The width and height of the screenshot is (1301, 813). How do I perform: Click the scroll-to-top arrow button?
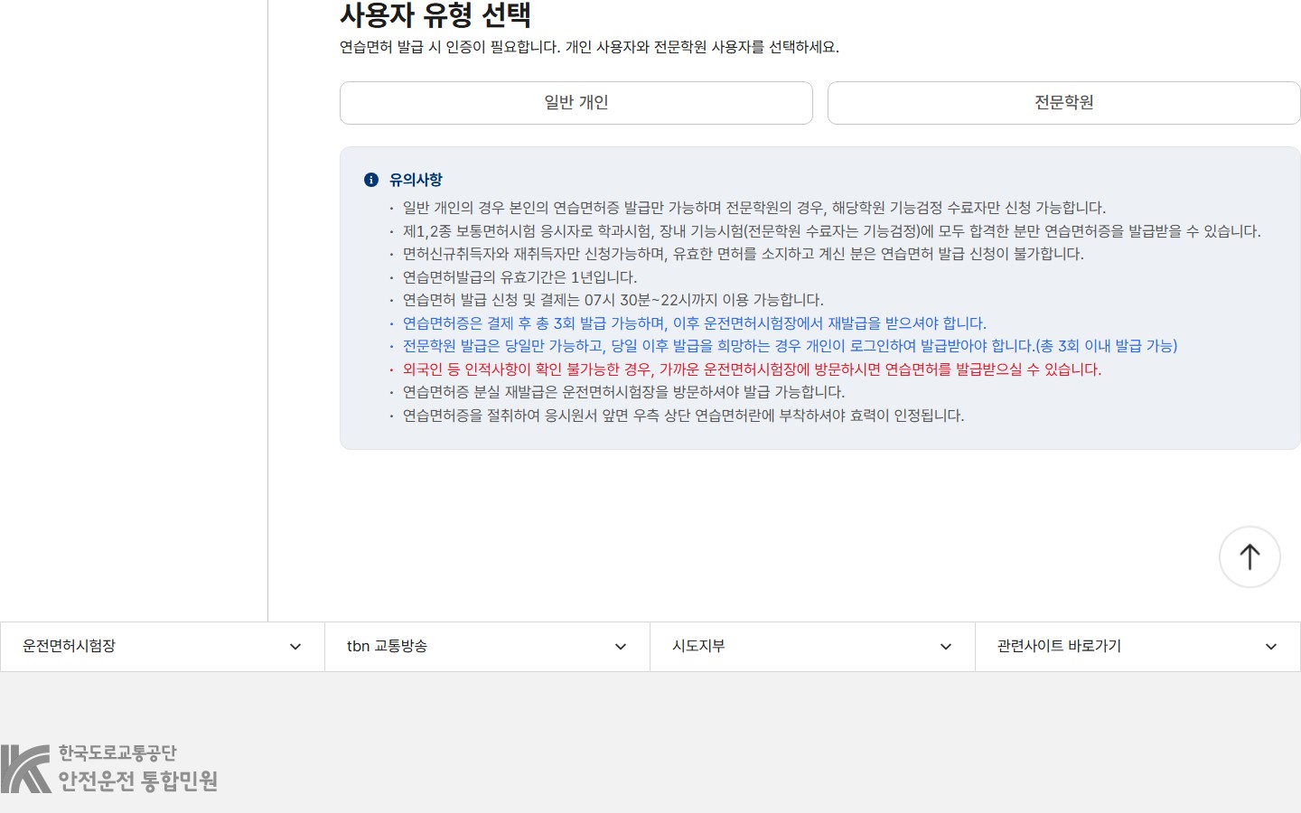point(1250,556)
